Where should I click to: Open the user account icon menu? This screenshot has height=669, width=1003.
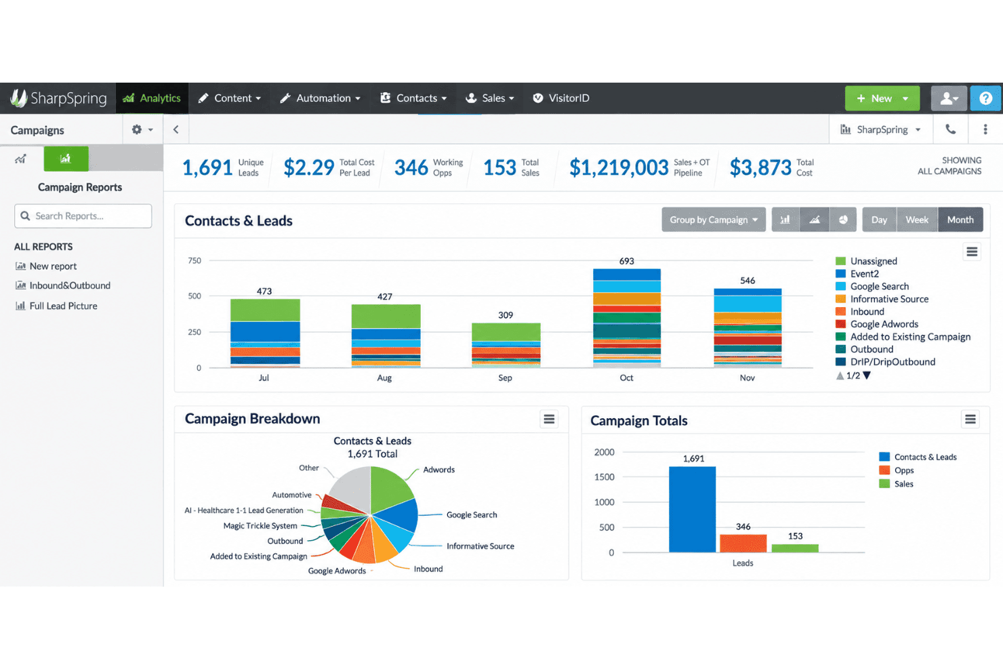pos(949,98)
